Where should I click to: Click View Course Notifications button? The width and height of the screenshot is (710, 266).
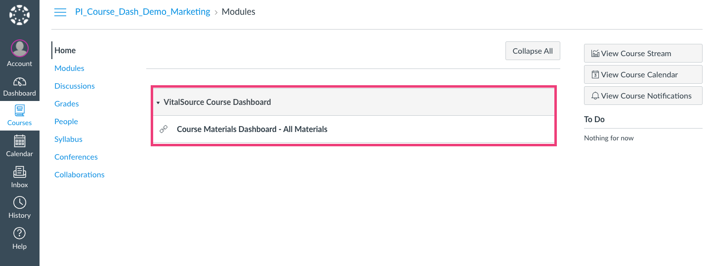point(643,96)
